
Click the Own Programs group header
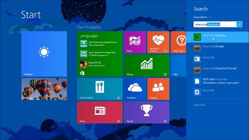click(89, 27)
